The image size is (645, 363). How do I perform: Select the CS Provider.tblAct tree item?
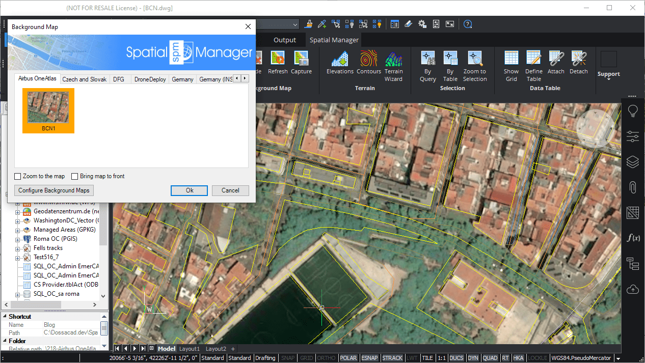point(66,285)
